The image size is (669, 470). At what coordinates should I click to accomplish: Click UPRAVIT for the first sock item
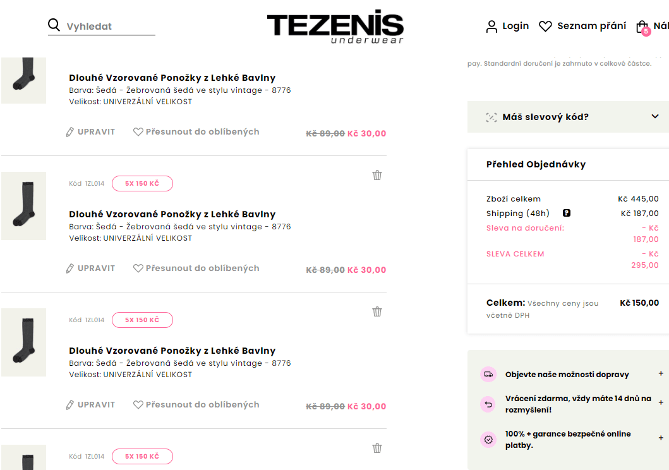click(x=90, y=132)
